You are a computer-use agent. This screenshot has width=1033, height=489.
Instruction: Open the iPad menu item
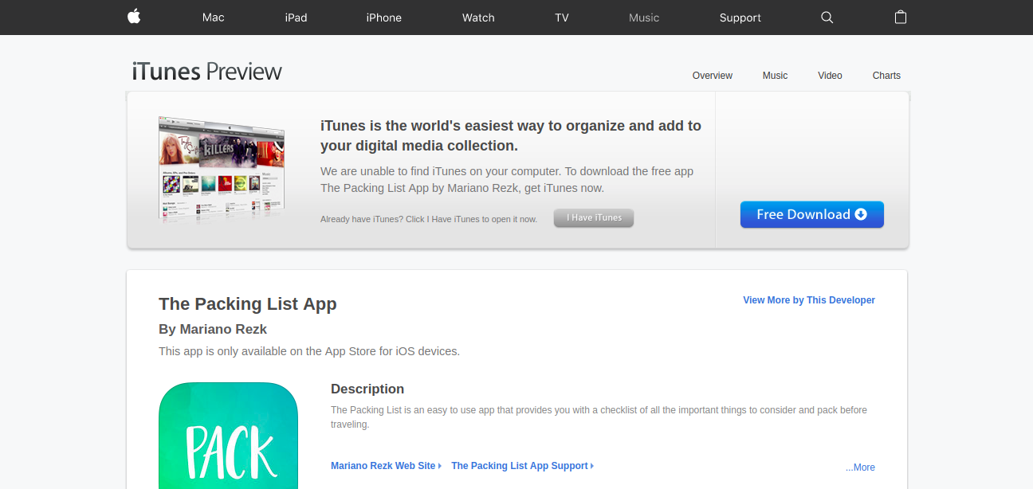click(x=296, y=18)
